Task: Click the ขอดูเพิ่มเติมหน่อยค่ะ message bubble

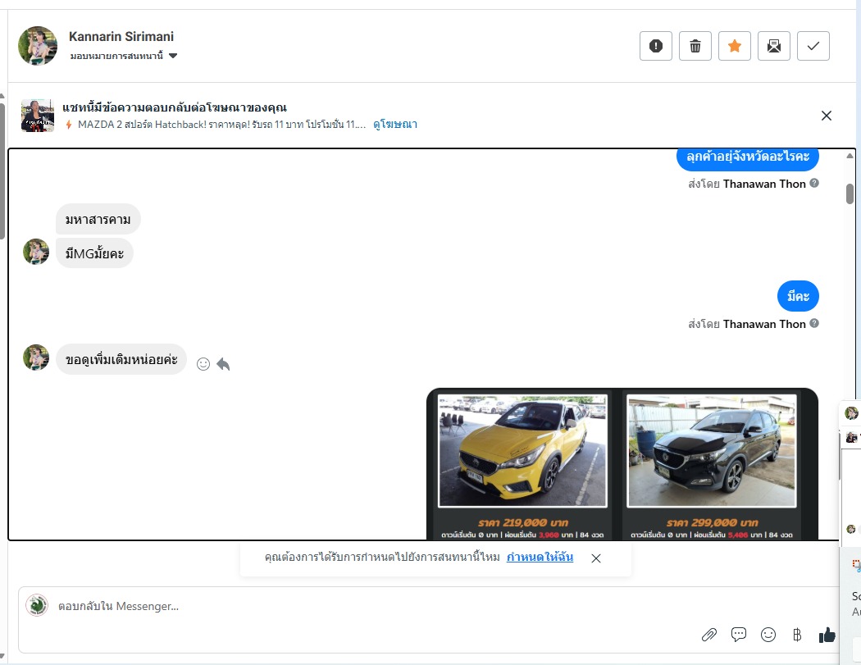Action: point(121,359)
